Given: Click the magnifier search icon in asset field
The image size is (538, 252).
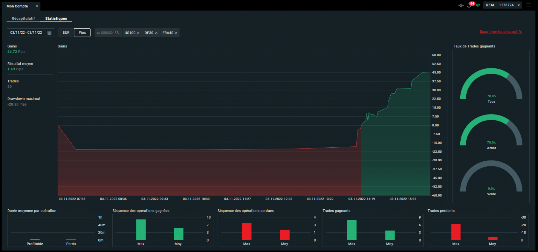Looking at the screenshot, I should pyautogui.click(x=117, y=33).
